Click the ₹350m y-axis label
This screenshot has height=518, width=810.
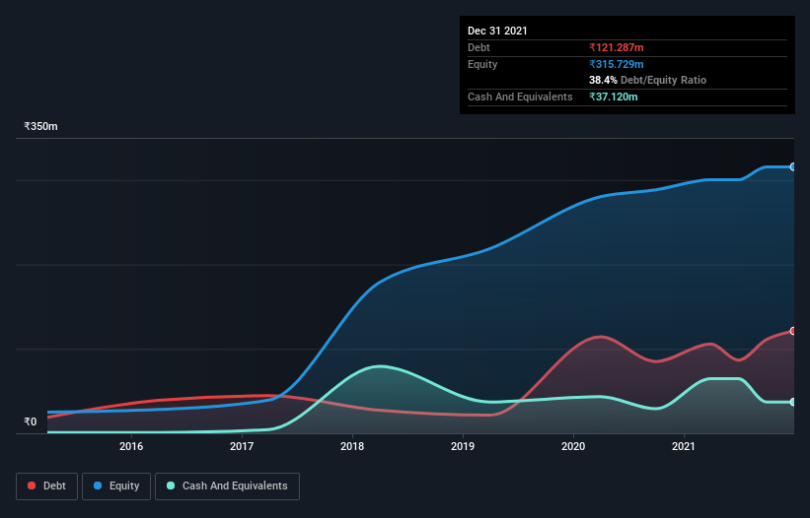pyautogui.click(x=40, y=126)
